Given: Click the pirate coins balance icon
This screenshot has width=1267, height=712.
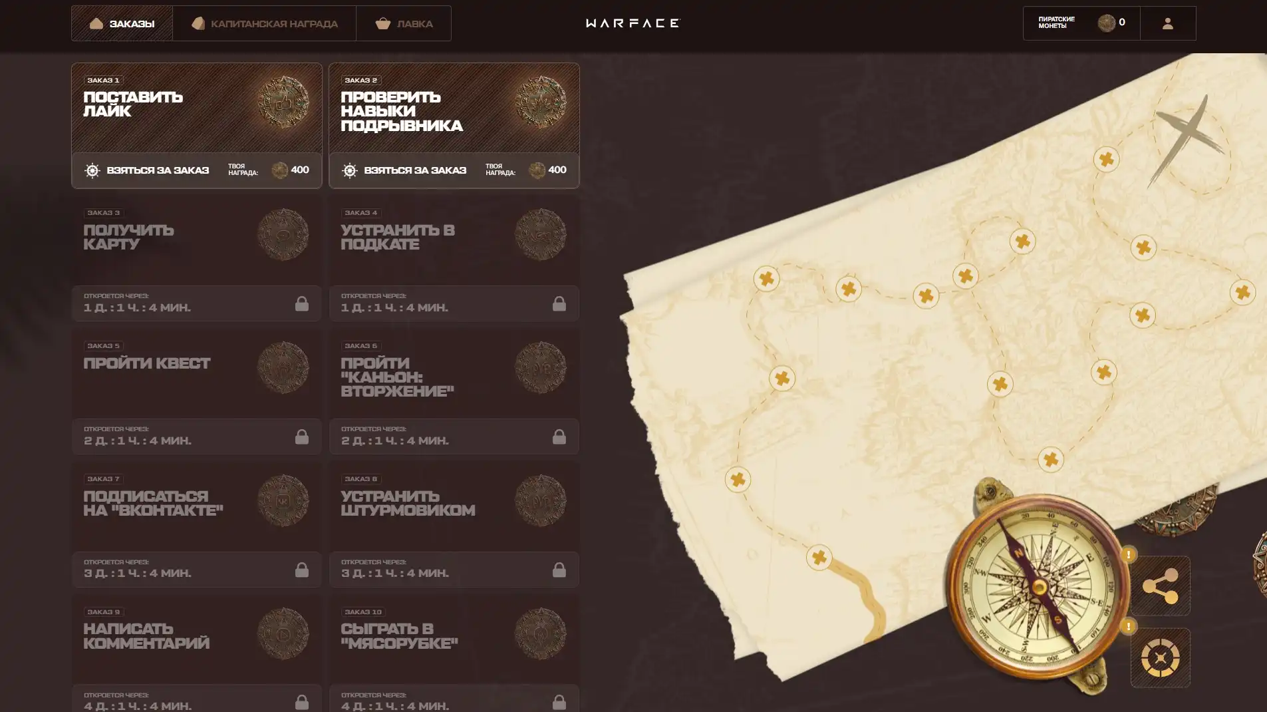Looking at the screenshot, I should pyautogui.click(x=1106, y=23).
